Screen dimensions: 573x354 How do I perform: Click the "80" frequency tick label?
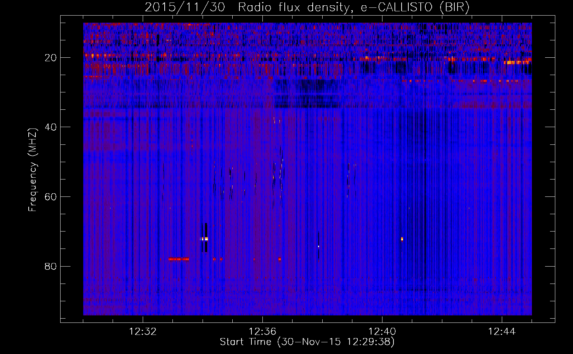pyautogui.click(x=51, y=266)
